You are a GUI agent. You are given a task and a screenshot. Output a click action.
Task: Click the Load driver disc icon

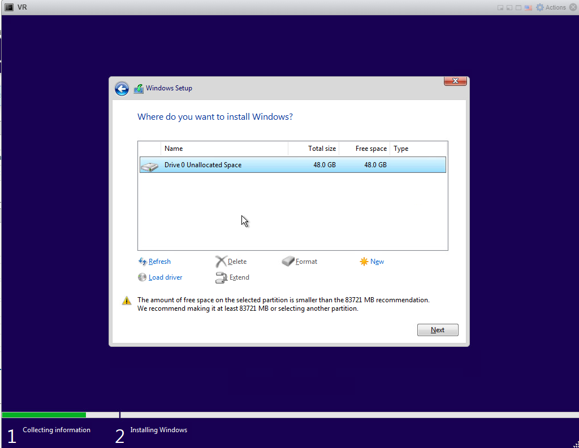tap(142, 277)
